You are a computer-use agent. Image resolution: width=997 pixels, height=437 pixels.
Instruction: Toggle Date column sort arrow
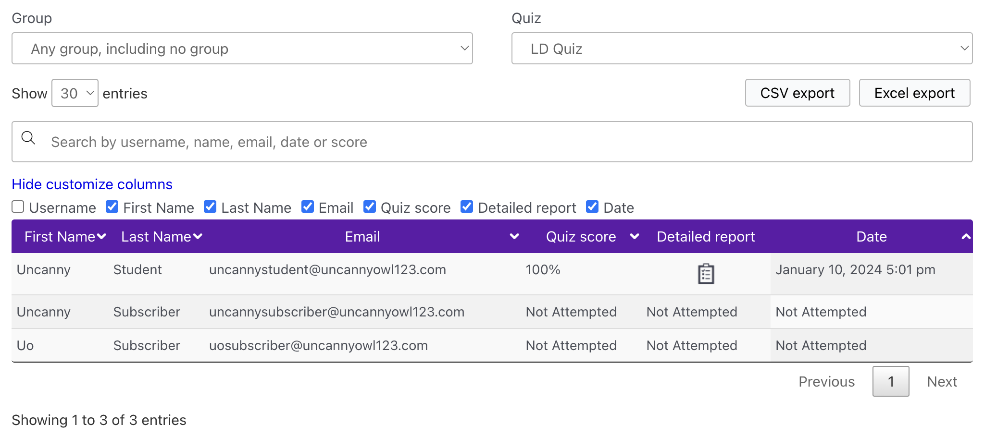coord(965,236)
